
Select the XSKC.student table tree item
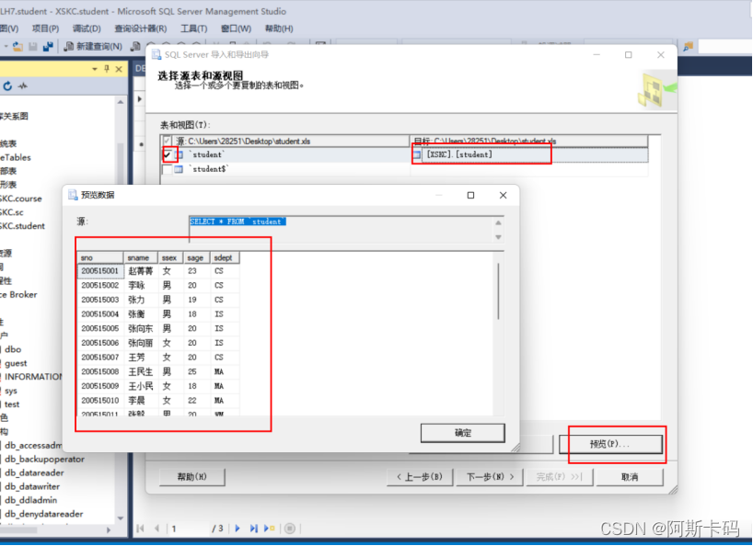(x=22, y=226)
